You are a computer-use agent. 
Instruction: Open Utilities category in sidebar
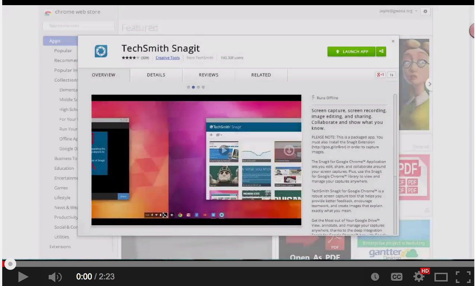point(62,237)
